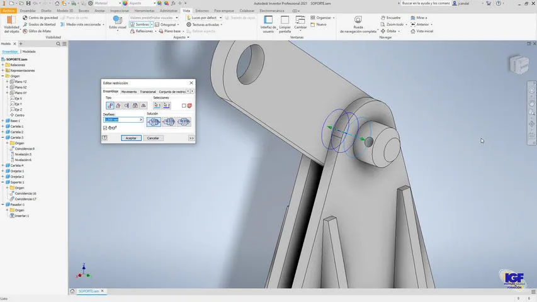Click the SOPORTE.iam document tab at bottom
Viewport: 537px width, 302px height.
[88, 291]
